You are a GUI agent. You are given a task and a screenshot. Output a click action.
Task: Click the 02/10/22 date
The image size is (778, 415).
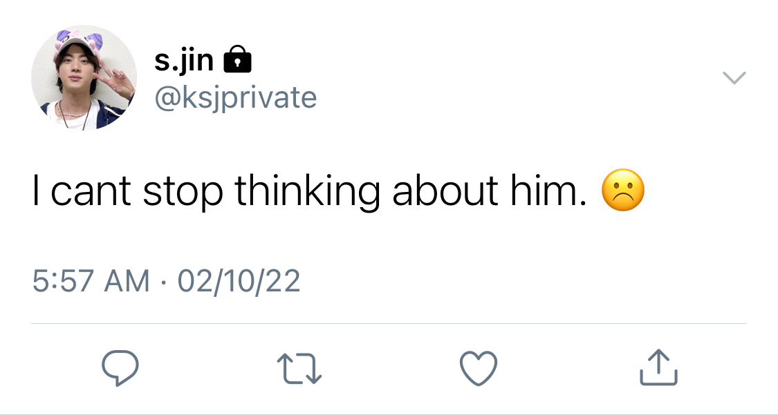pos(239,281)
